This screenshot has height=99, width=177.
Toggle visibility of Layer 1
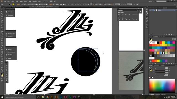pyautogui.click(x=150, y=10)
